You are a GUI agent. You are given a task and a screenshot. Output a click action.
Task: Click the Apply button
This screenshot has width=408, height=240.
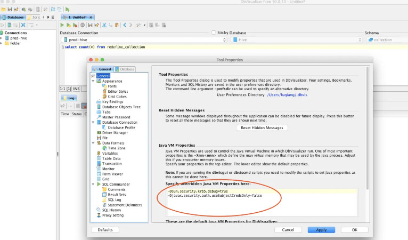pyautogui.click(x=321, y=230)
